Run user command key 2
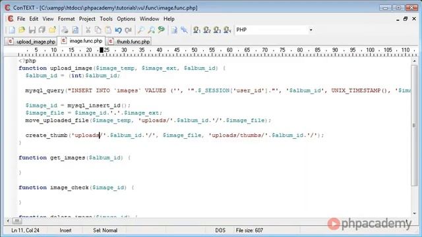This screenshot has width=422, height=237. (x=207, y=30)
